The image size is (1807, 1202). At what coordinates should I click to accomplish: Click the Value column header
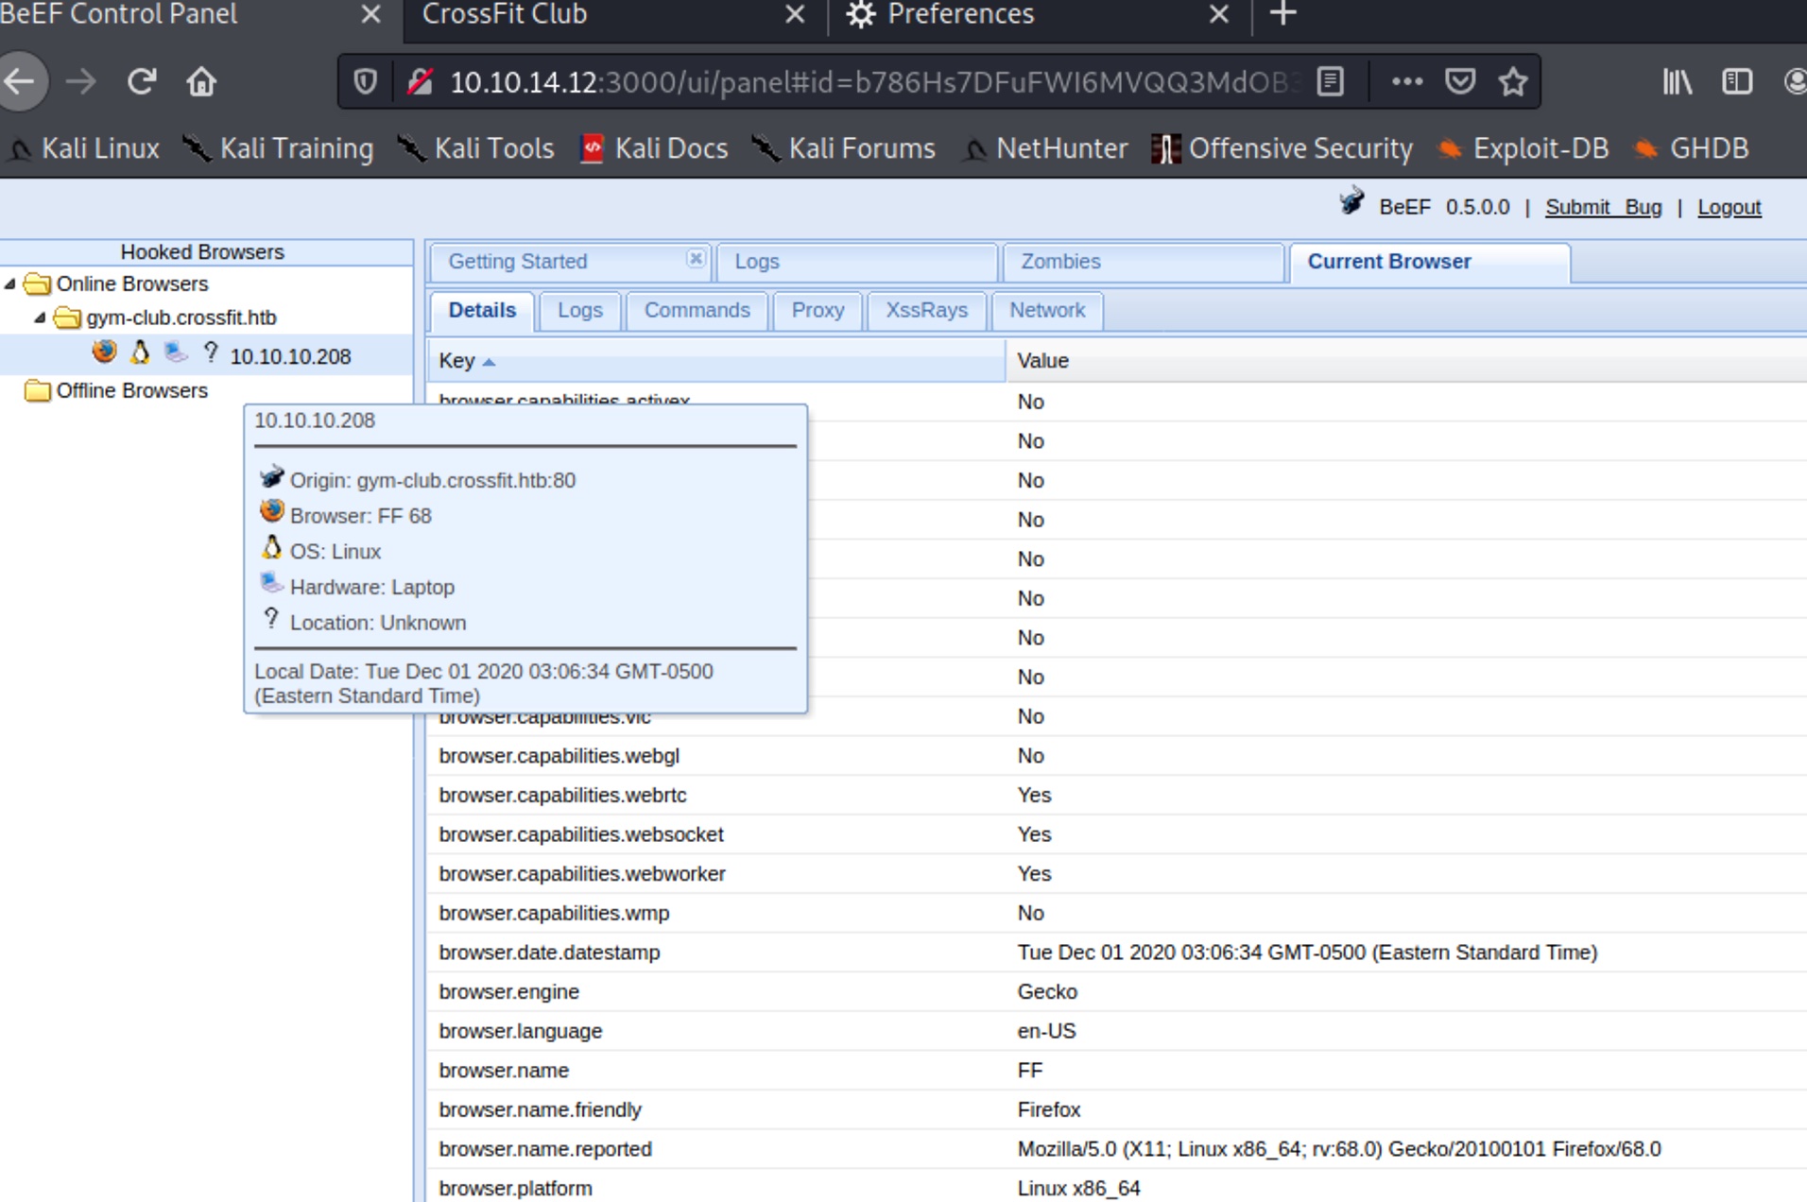click(x=1408, y=361)
